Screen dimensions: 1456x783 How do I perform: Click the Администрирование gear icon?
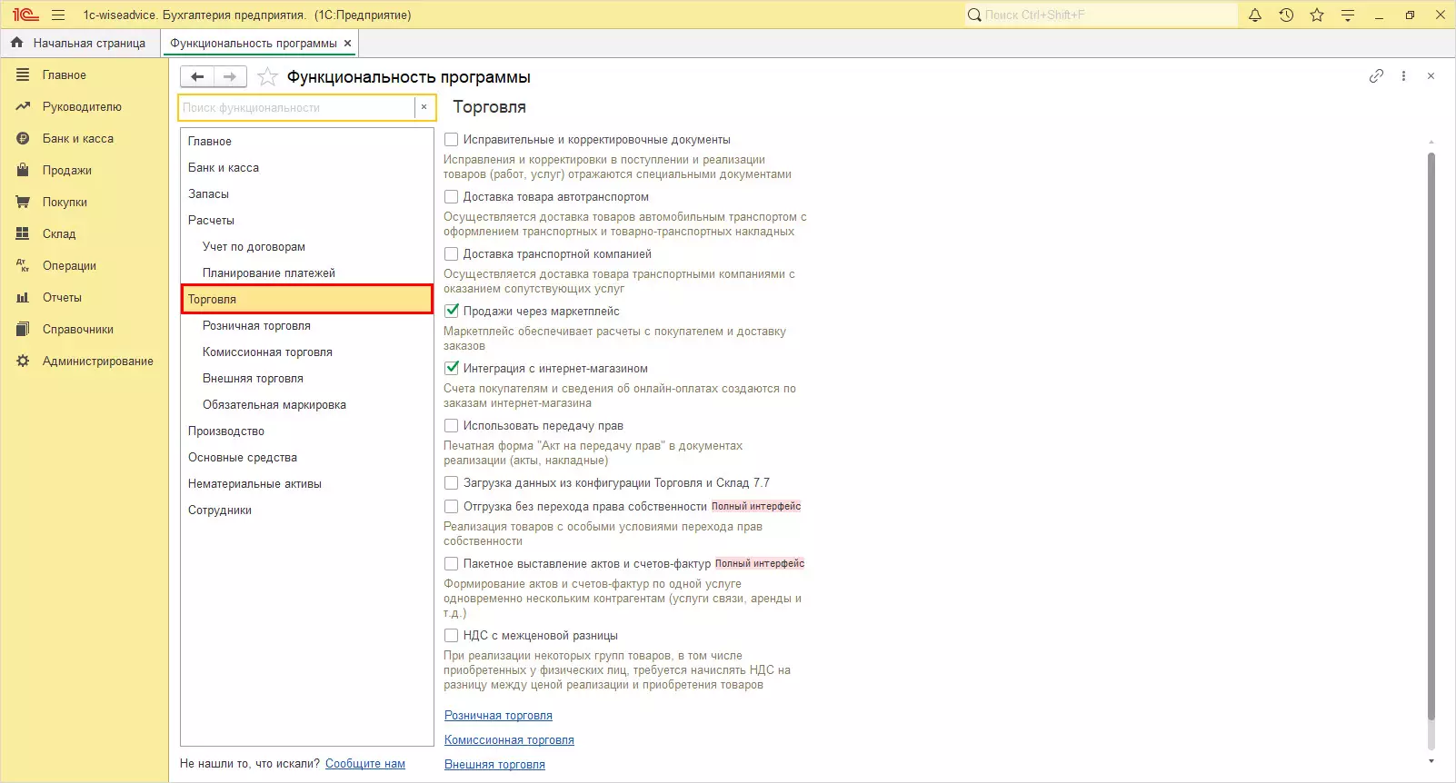coord(23,361)
